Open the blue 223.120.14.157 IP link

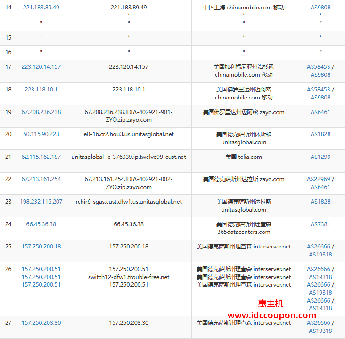(x=41, y=67)
